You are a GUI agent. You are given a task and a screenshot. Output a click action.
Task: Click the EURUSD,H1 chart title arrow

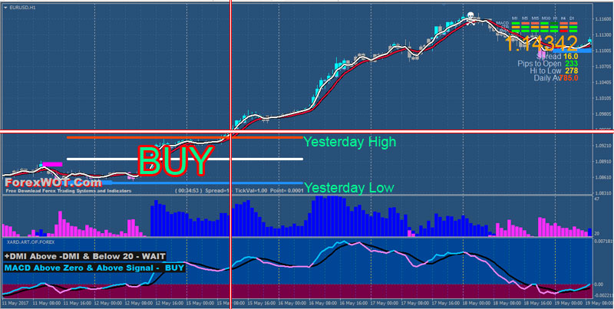pos(5,8)
